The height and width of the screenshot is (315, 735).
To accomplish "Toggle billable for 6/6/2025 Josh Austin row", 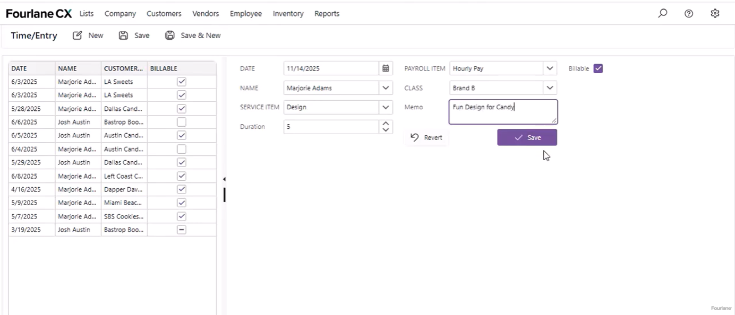I will pyautogui.click(x=182, y=122).
